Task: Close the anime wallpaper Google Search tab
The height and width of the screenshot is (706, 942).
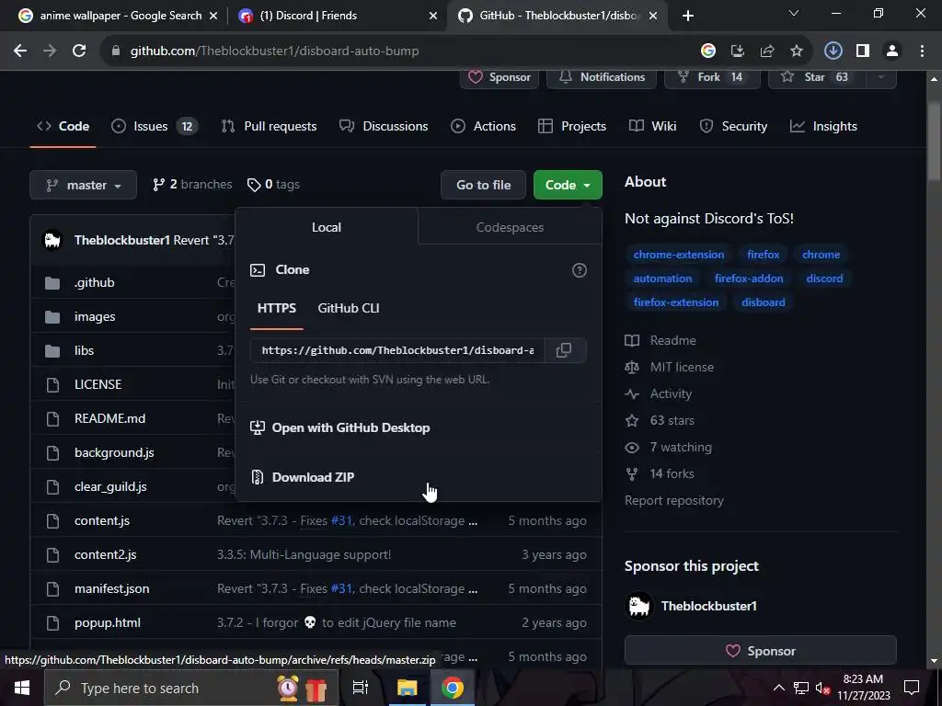Action: [213, 16]
